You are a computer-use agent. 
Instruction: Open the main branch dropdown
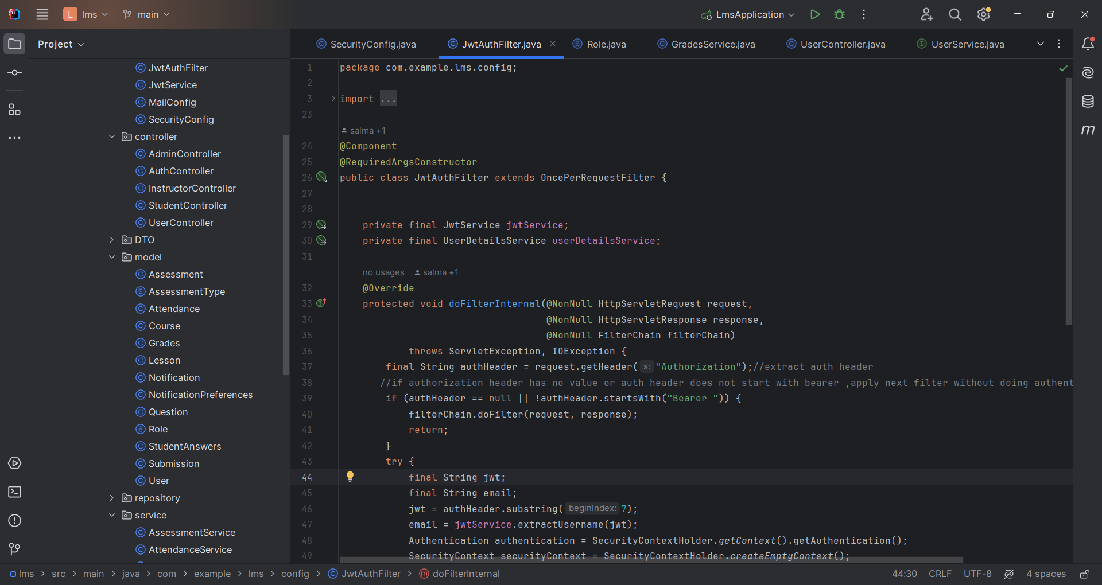[x=146, y=14]
